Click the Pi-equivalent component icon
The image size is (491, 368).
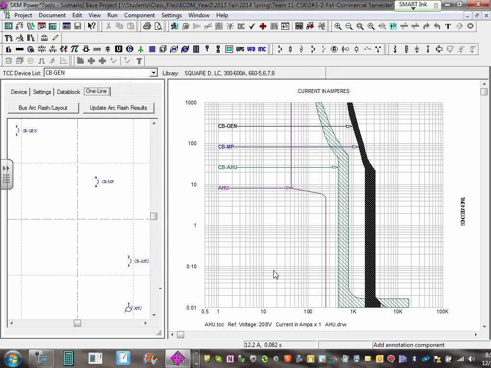pyautogui.click(x=75, y=49)
